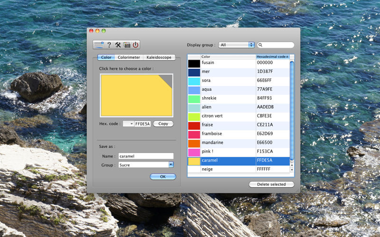Click hex value AADEDB
This screenshot has width=380, height=237.
pyautogui.click(x=266, y=107)
